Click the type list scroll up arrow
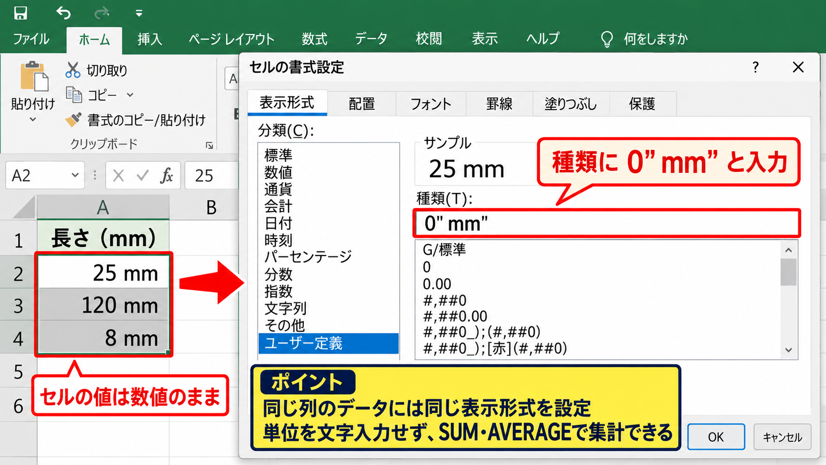Image resolution: width=826 pixels, height=465 pixels. [788, 250]
